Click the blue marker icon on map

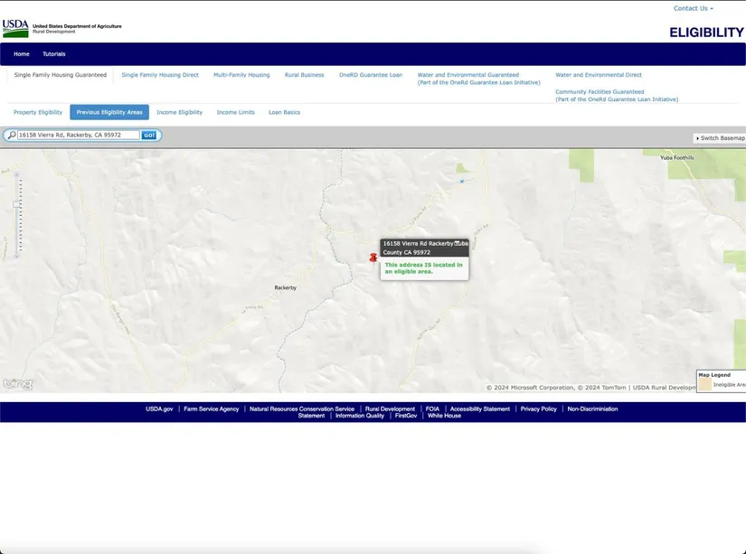pyautogui.click(x=461, y=182)
